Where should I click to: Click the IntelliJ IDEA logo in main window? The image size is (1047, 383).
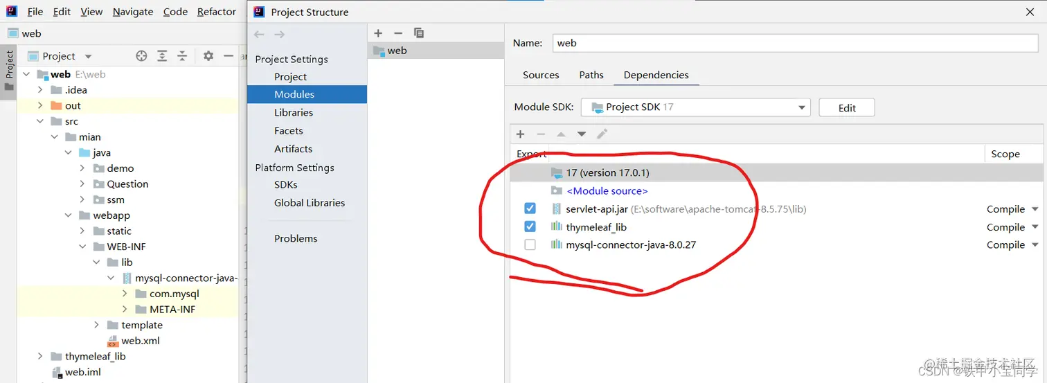point(12,11)
